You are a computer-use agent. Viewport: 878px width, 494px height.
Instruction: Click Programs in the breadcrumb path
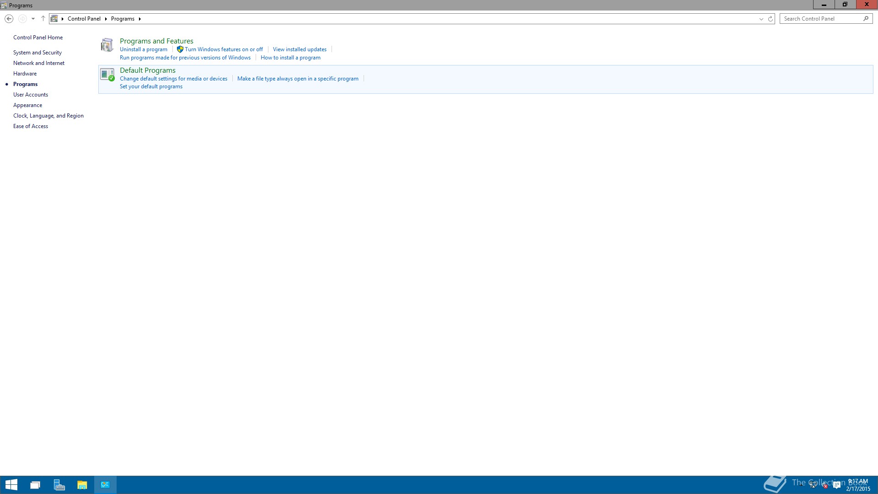(x=123, y=19)
